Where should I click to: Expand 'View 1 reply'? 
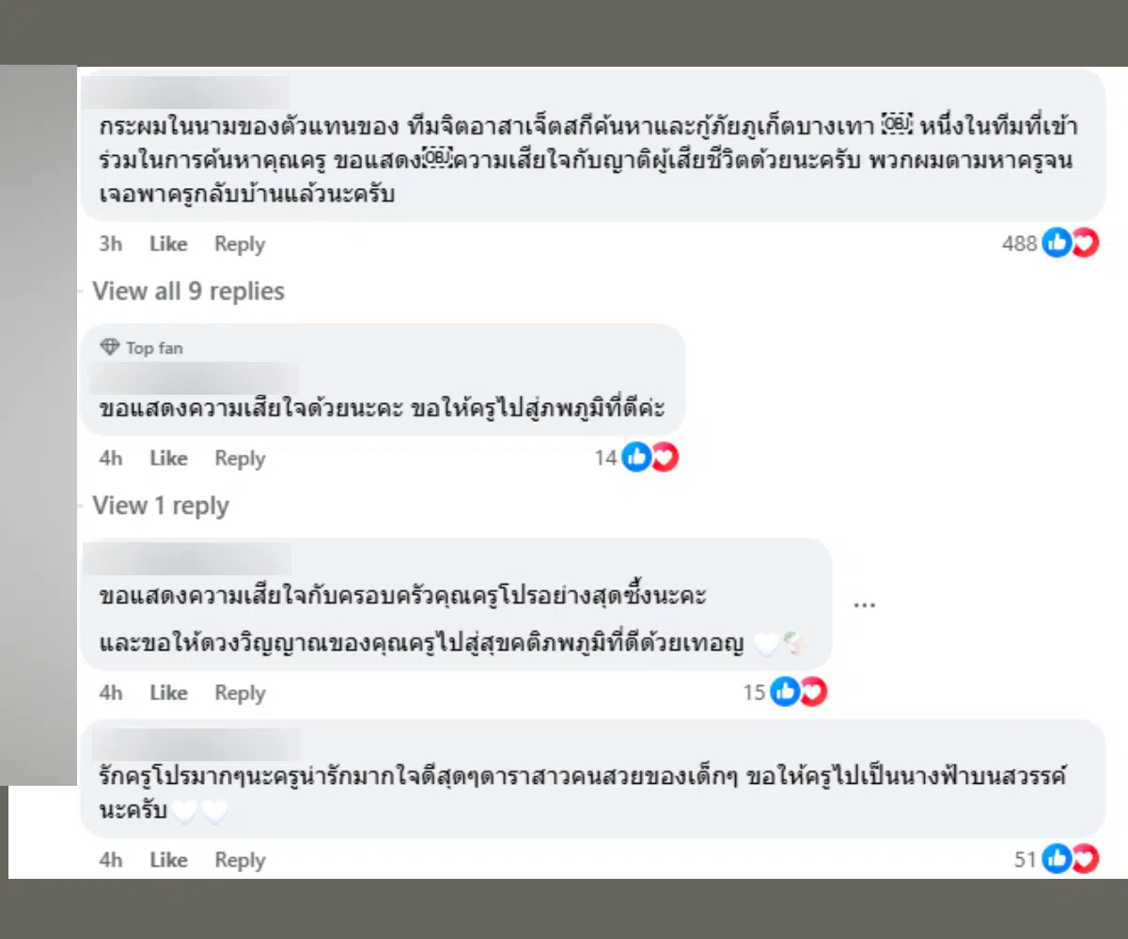coord(160,506)
